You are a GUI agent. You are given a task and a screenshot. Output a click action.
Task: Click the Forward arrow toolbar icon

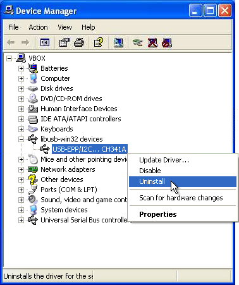(x=25, y=42)
